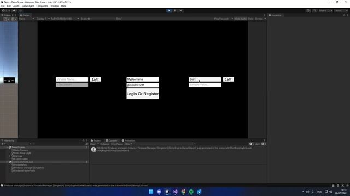Open the GameObject menu

tap(28, 6)
